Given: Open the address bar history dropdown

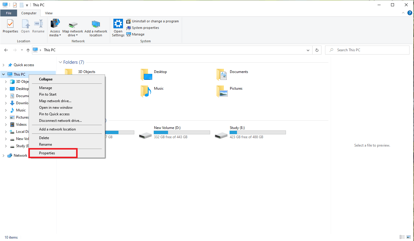Looking at the screenshot, I should pos(308,50).
